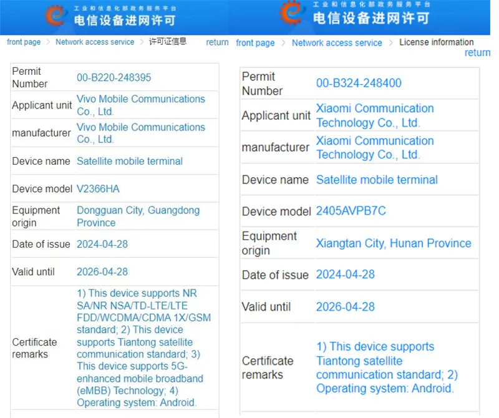Select the 'License information' breadcrumb text
The image size is (499, 418).
tap(436, 42)
